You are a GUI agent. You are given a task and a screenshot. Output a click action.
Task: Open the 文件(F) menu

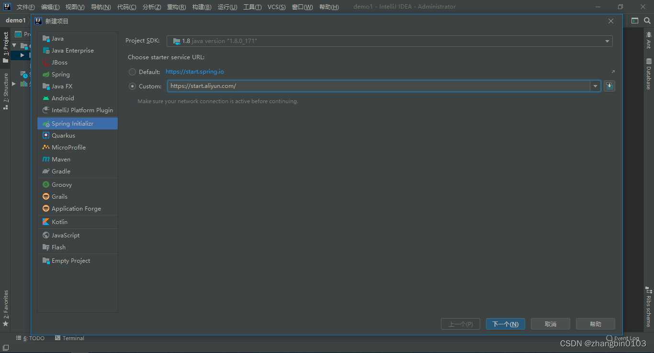(x=26, y=7)
